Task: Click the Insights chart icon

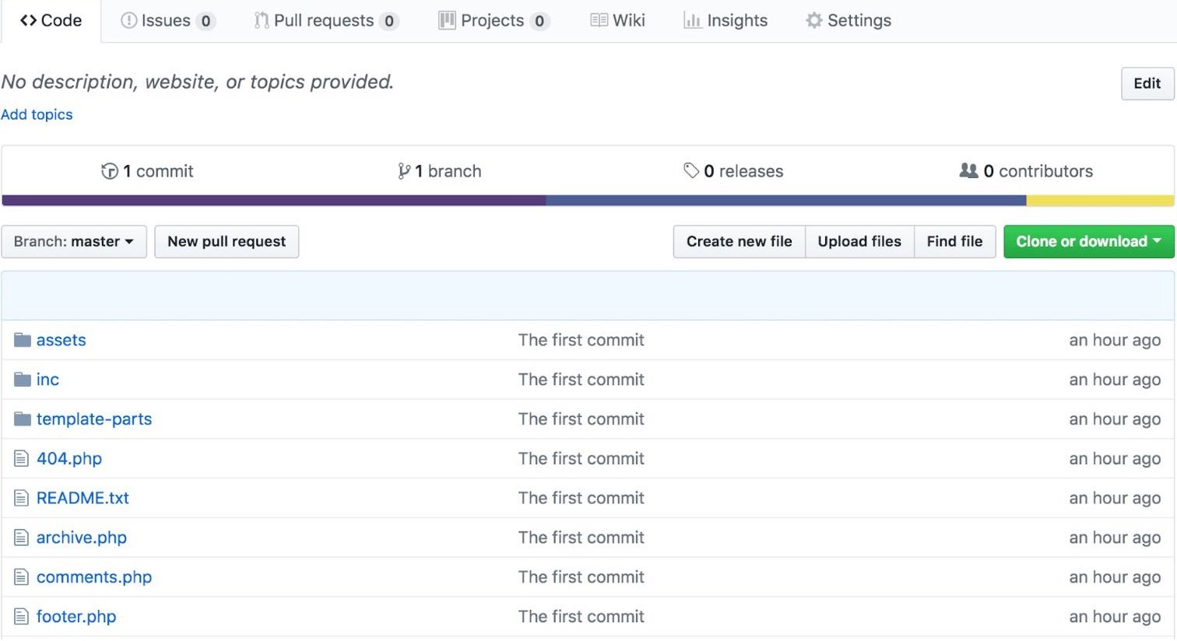Action: [691, 20]
